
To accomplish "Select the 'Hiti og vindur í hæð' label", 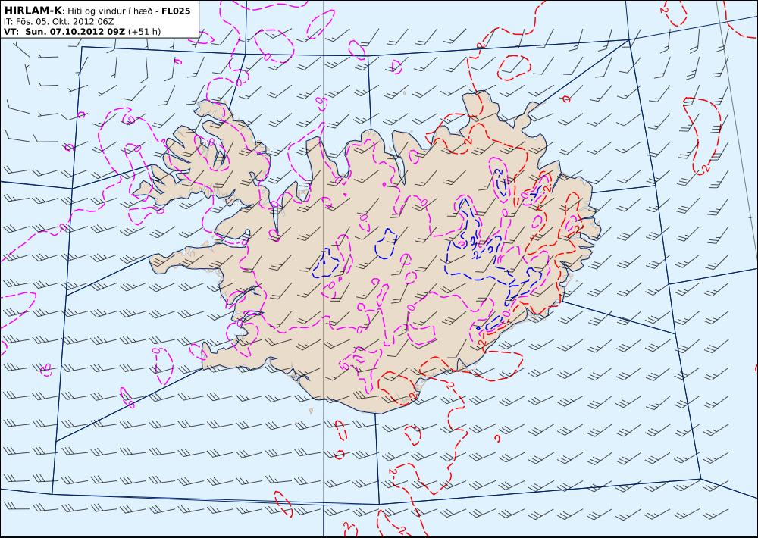I will (x=111, y=11).
